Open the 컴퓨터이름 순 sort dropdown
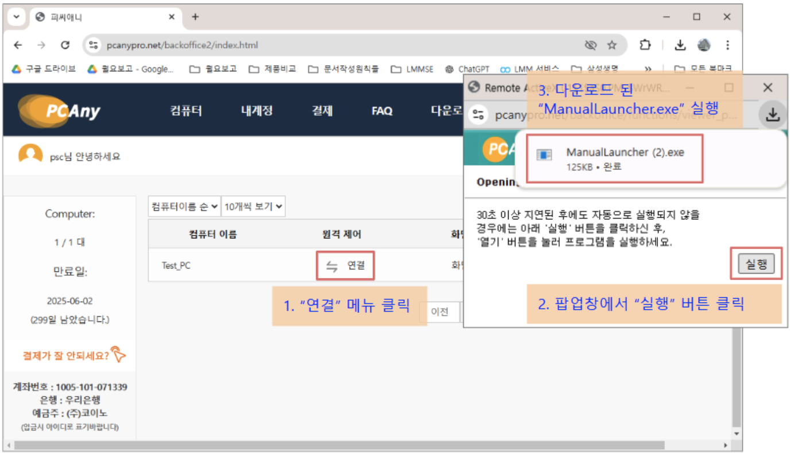 click(x=184, y=207)
